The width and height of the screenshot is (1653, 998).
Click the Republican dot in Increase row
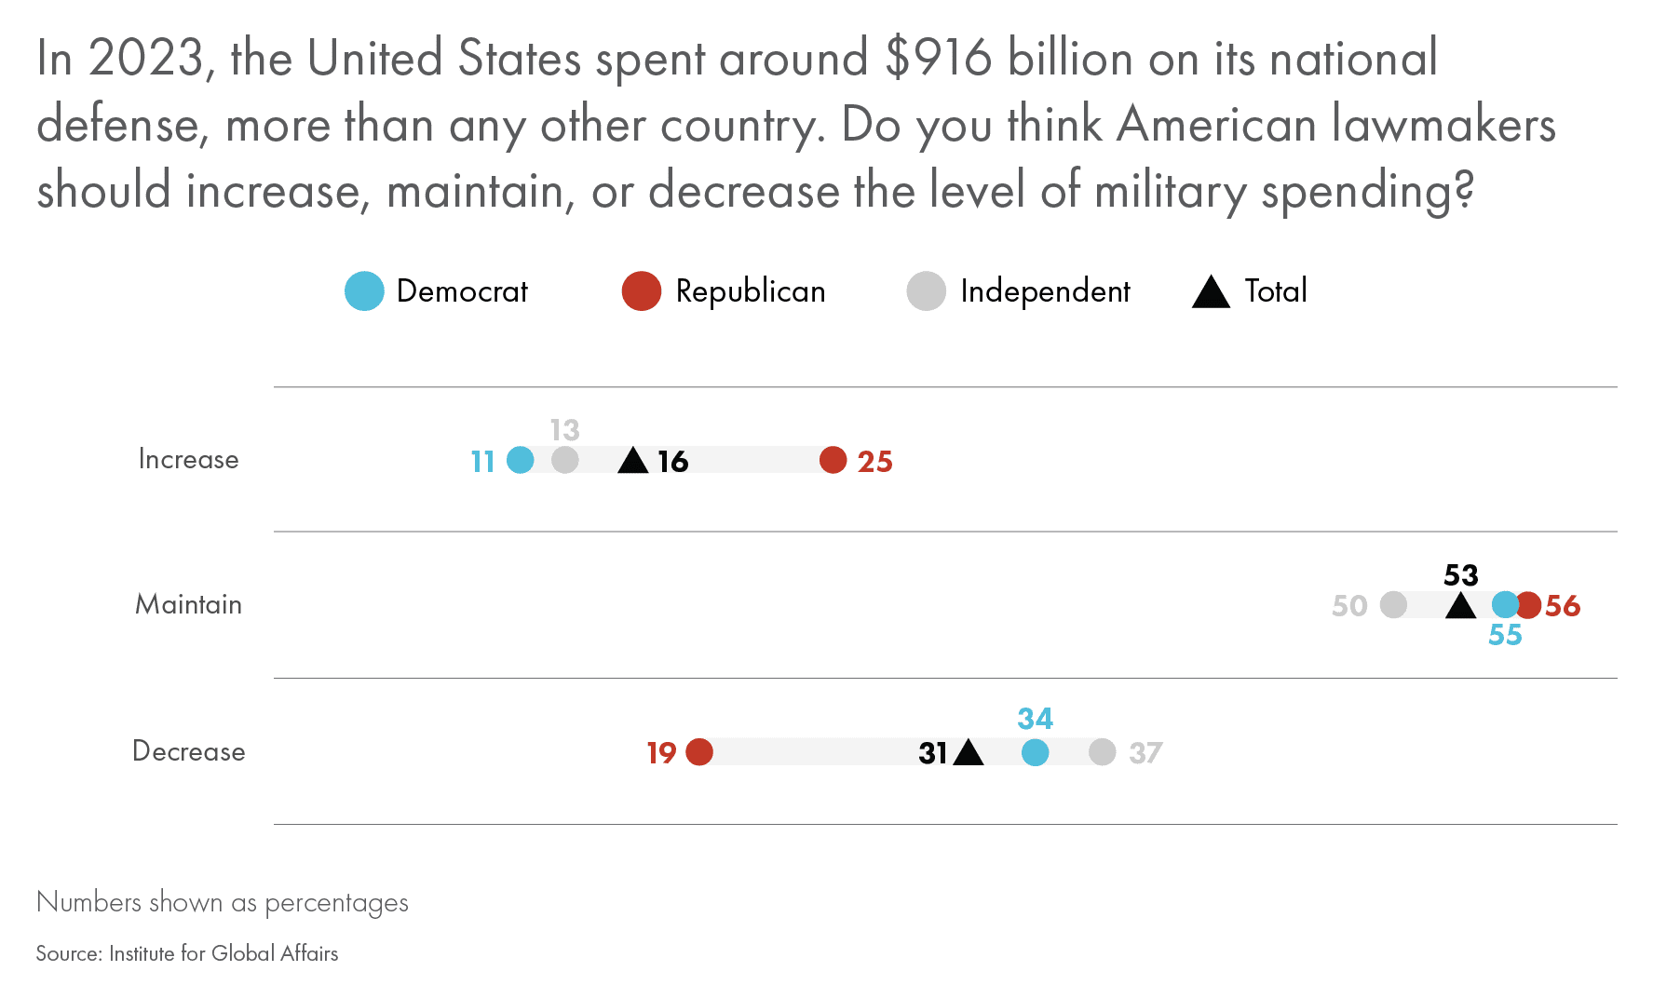[833, 460]
